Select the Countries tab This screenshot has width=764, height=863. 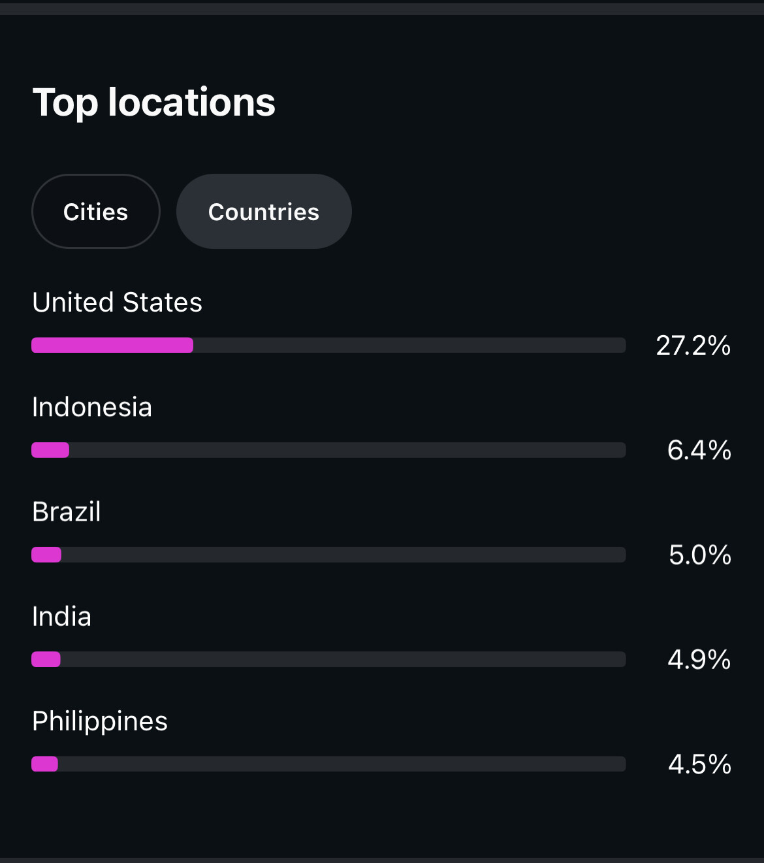[x=264, y=212]
